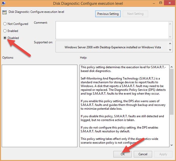
Task: Click Comment box scroll up arrow
Action: click(x=170, y=24)
